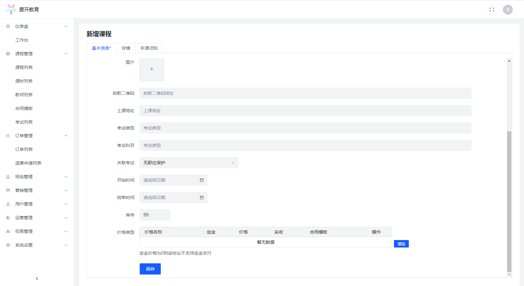Click the 价格名称 column header

pyautogui.click(x=153, y=232)
